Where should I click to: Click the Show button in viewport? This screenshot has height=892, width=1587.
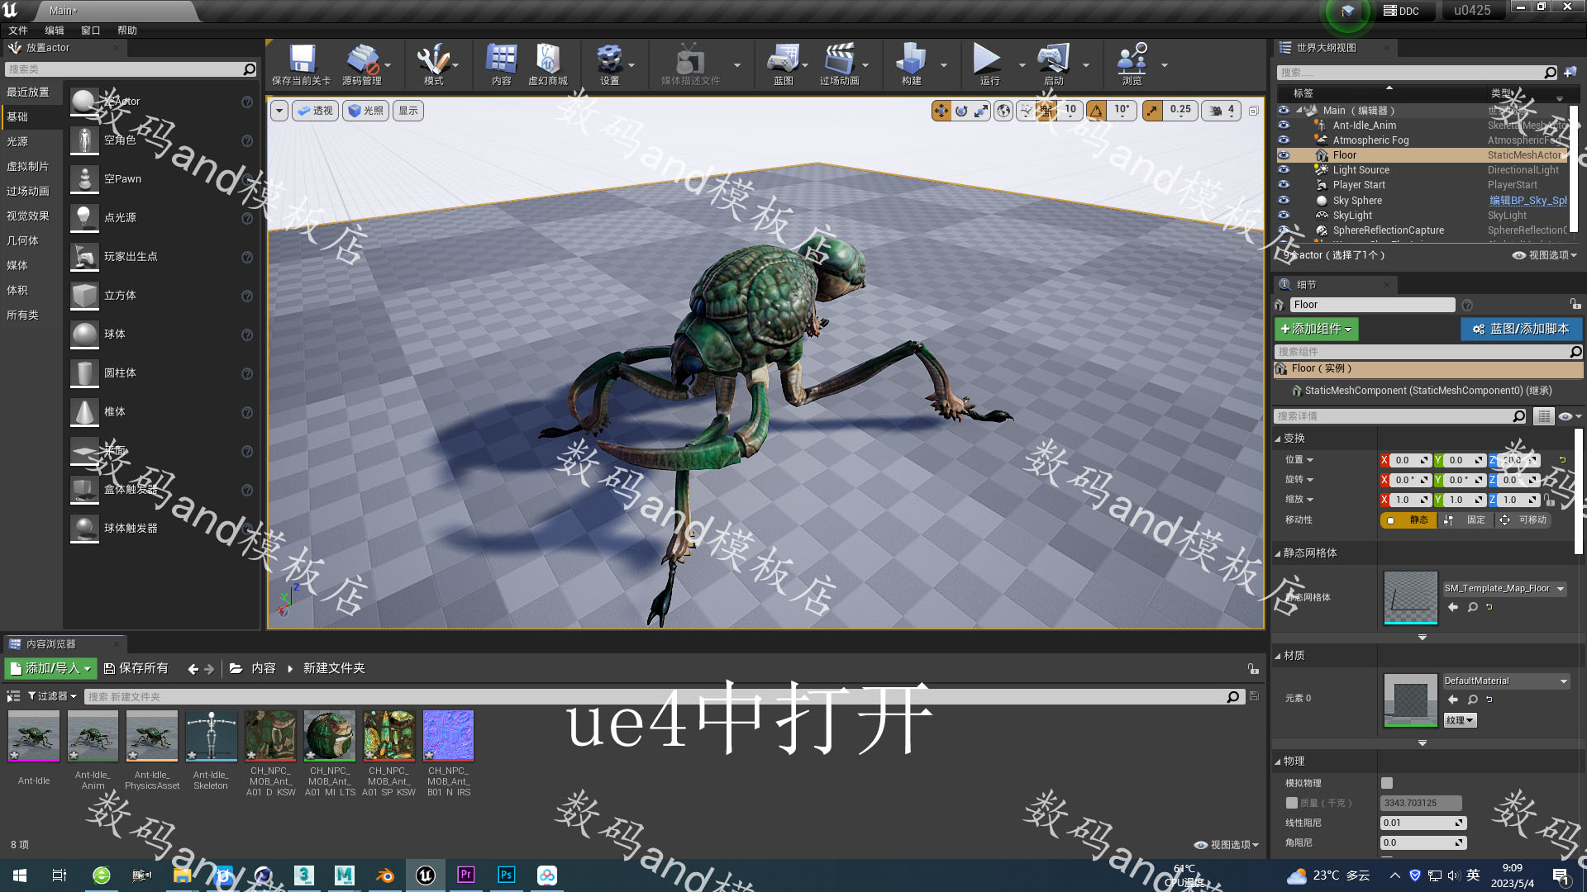pos(408,111)
